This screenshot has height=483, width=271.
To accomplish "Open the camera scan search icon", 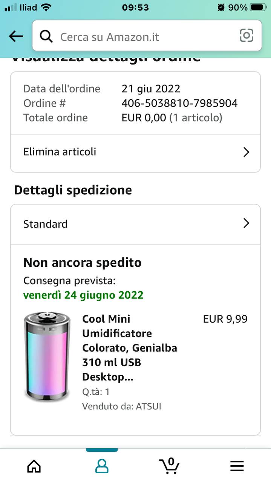I will [247, 36].
